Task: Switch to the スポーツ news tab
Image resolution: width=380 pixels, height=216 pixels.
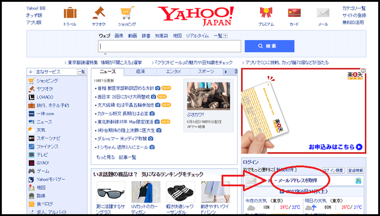Action: (206, 72)
